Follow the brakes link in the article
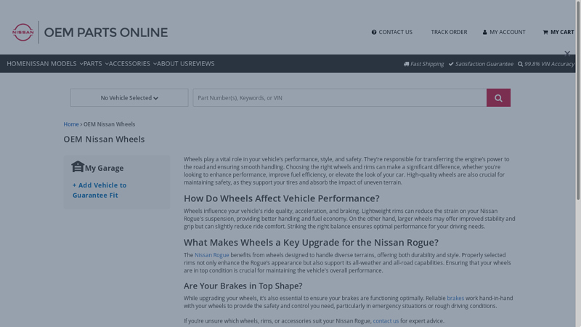The width and height of the screenshot is (581, 327). pos(455,298)
